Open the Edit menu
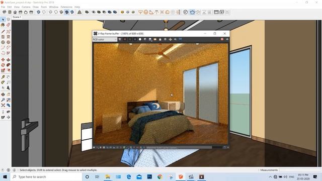Image resolution: width=322 pixels, height=181 pixels. point(10,7)
